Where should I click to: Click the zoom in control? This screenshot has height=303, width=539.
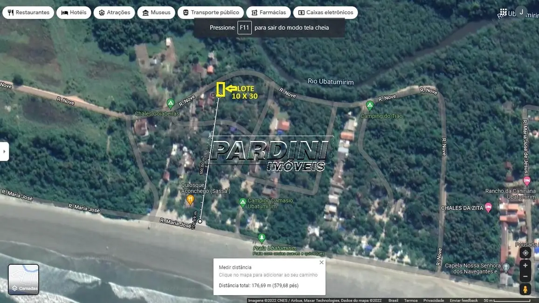525,265
